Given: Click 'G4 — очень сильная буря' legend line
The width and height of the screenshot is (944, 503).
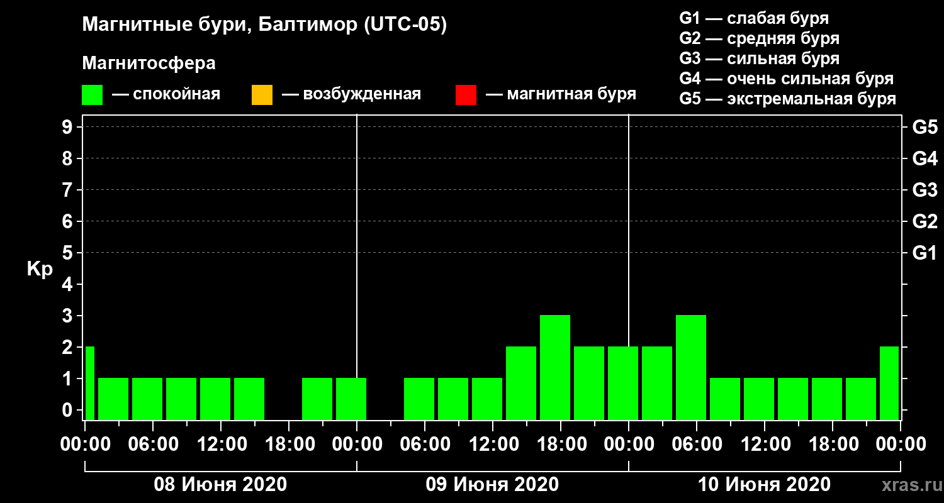Looking at the screenshot, I should 786,79.
